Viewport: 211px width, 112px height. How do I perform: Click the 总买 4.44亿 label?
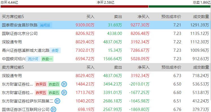(x=9, y=3)
